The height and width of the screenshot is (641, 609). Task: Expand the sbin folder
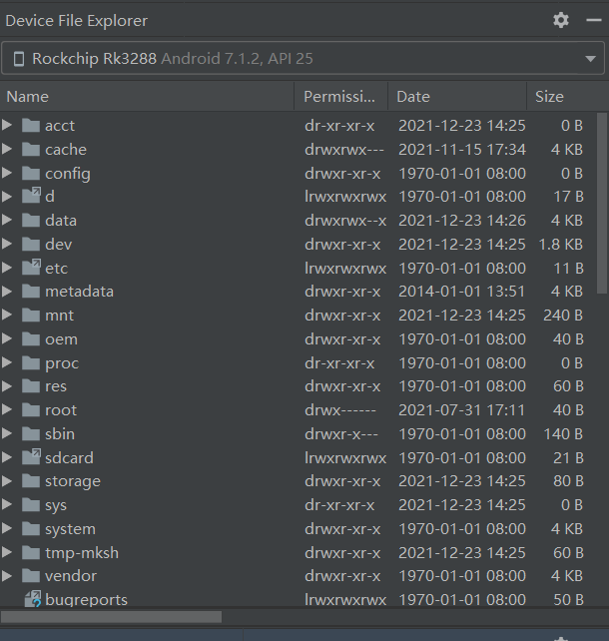tap(7, 433)
